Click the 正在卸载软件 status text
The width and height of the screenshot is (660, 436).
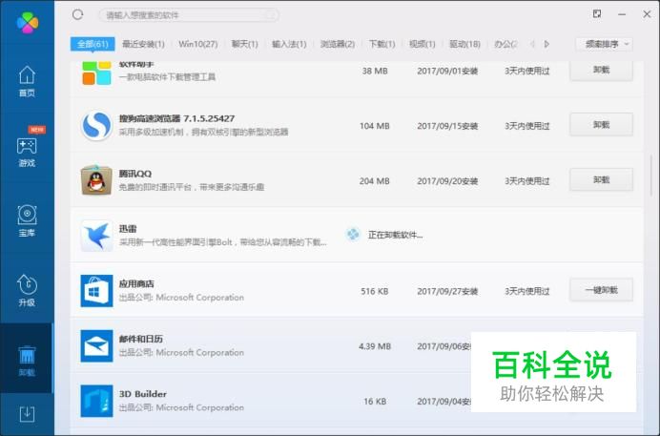395,235
